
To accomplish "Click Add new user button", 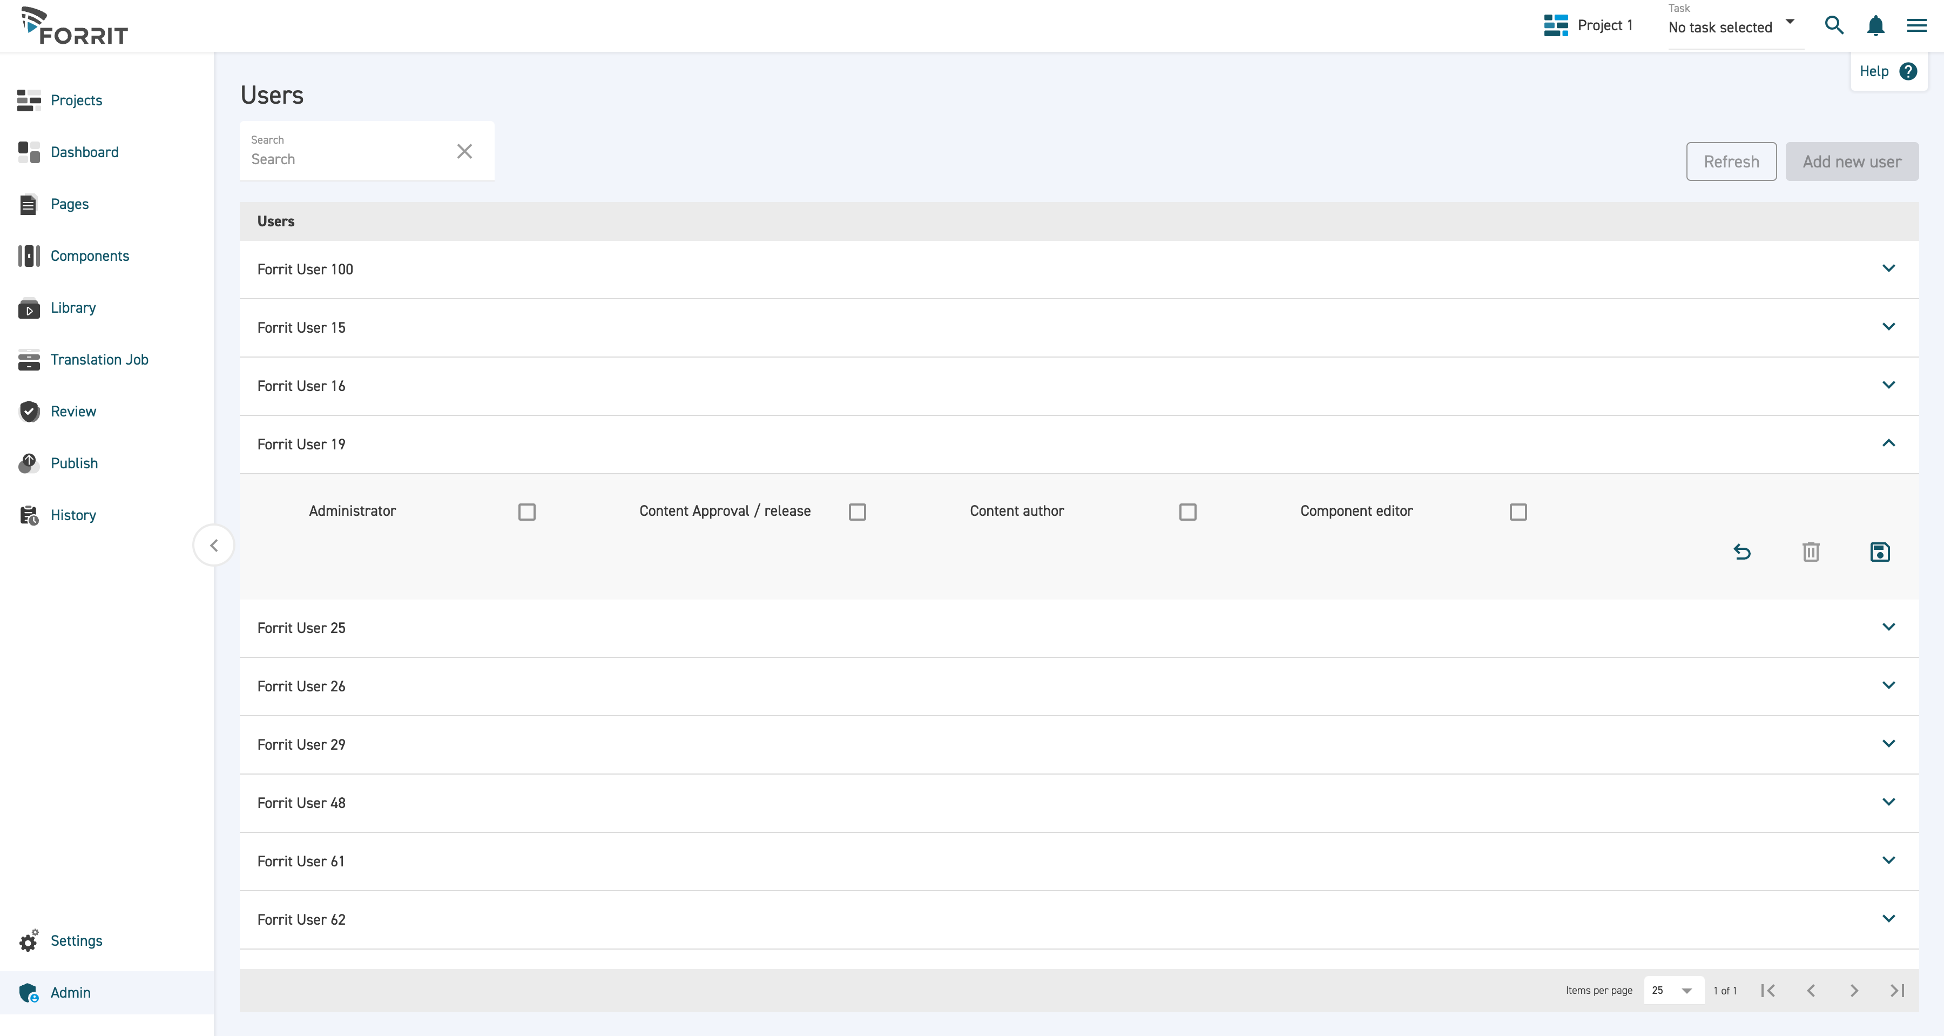I will point(1852,162).
